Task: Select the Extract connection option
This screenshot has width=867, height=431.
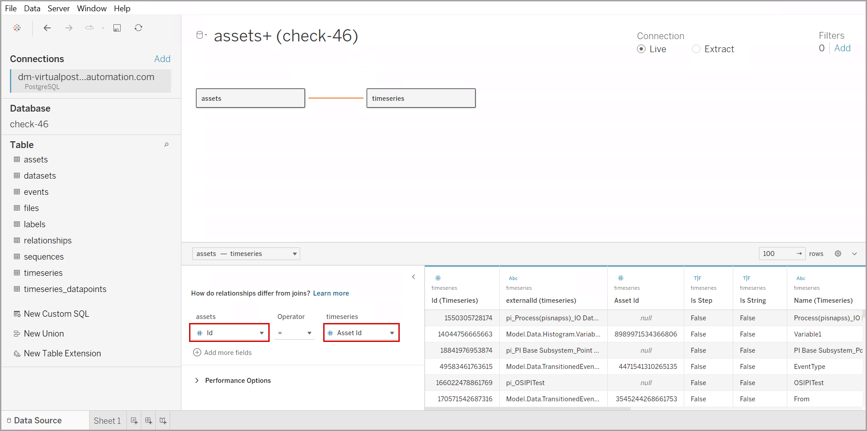Action: pos(696,49)
